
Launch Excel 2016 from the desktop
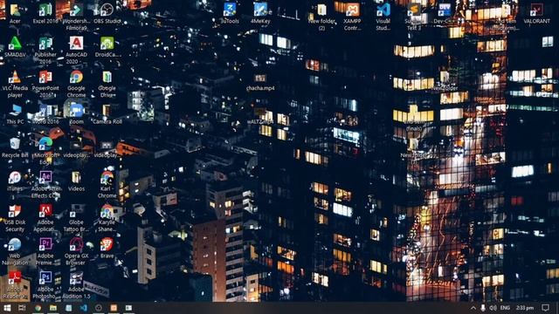point(45,14)
